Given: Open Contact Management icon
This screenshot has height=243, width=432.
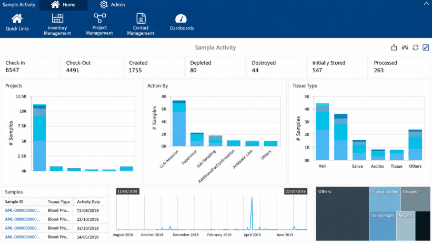Looking at the screenshot, I should pyautogui.click(x=141, y=18).
